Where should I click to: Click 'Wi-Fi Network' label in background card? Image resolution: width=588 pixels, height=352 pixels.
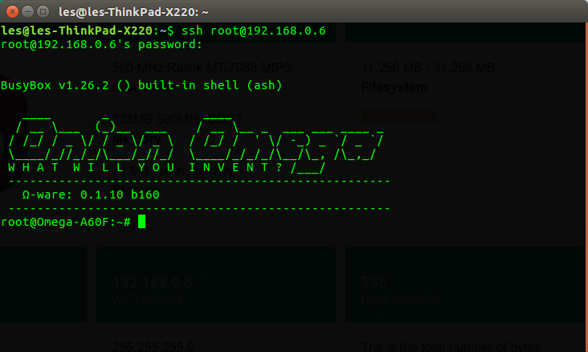pos(147,300)
